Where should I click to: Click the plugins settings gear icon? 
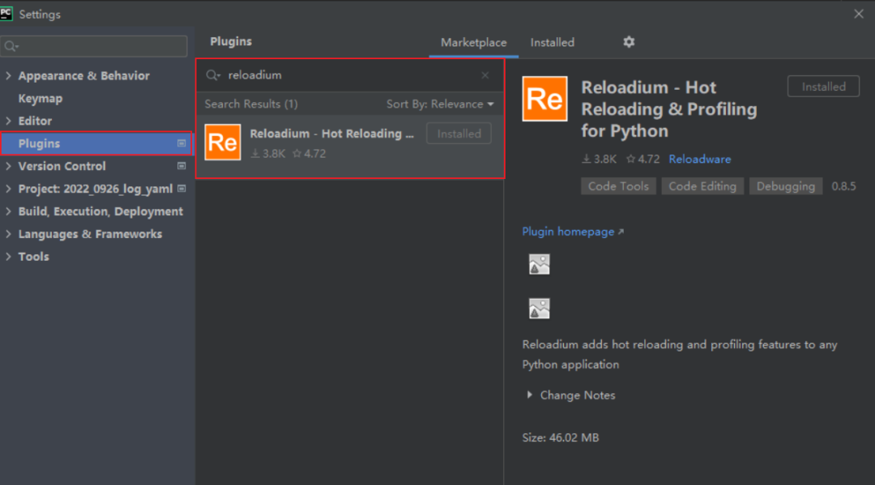(629, 42)
